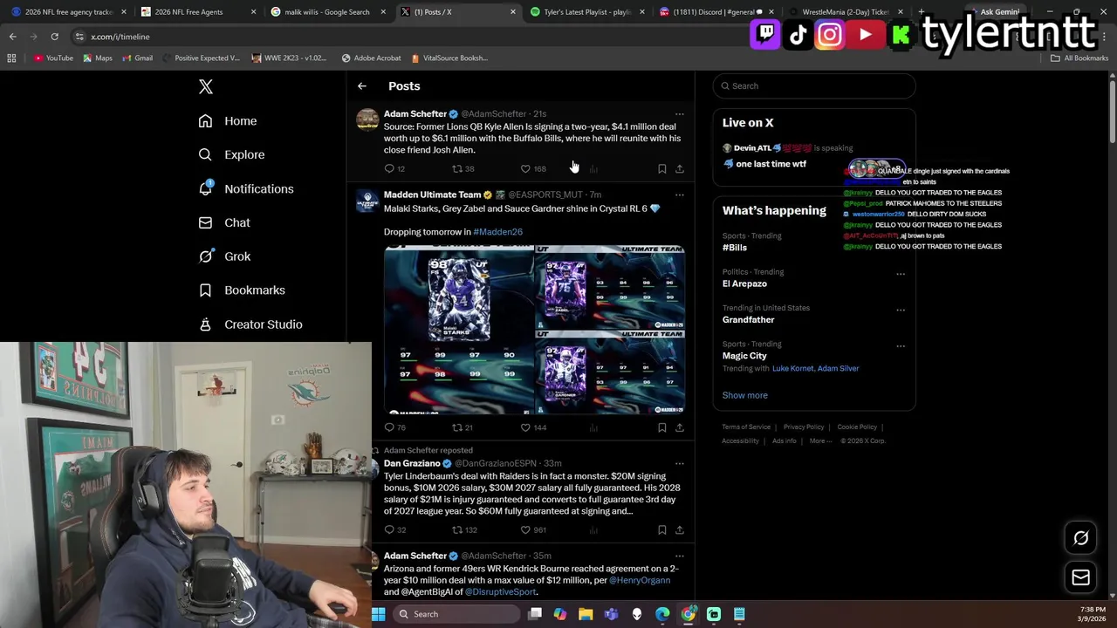Share the Kyle Allen post

click(680, 168)
